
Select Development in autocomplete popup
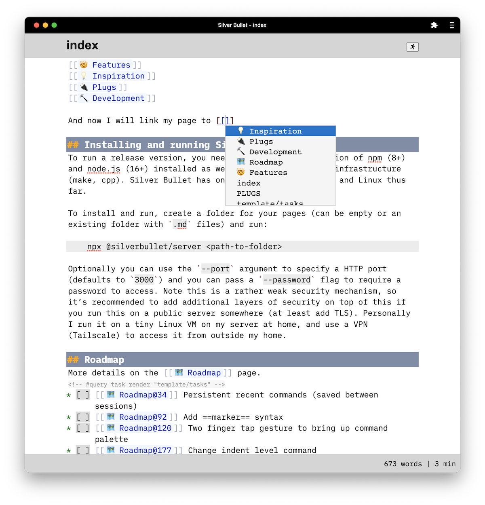(x=280, y=152)
